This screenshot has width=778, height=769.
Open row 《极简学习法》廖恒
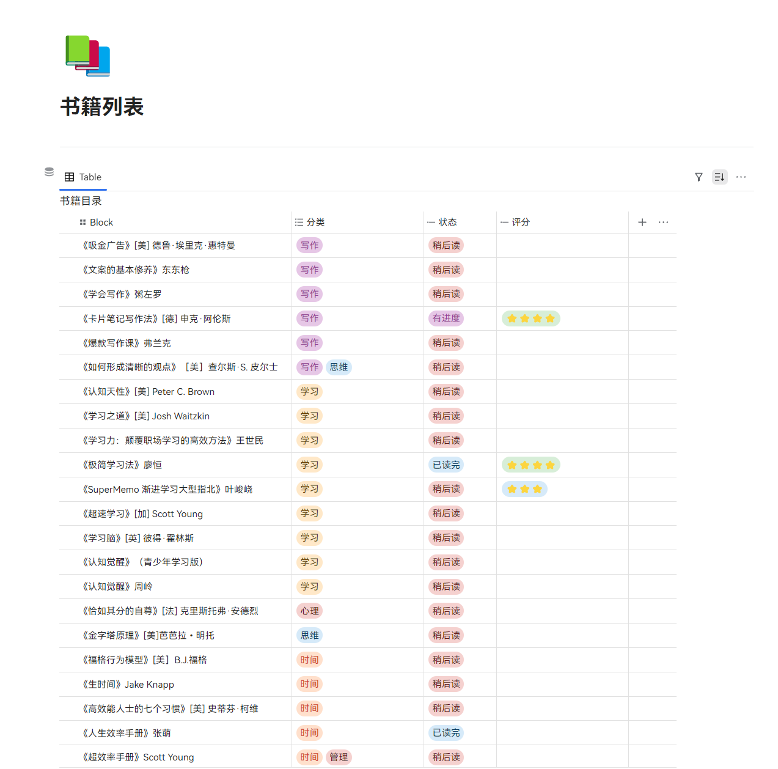122,465
